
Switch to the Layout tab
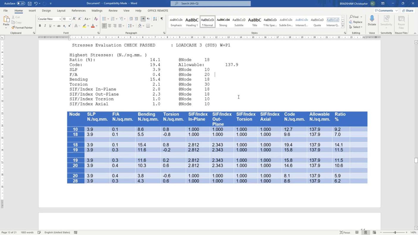(61, 10)
